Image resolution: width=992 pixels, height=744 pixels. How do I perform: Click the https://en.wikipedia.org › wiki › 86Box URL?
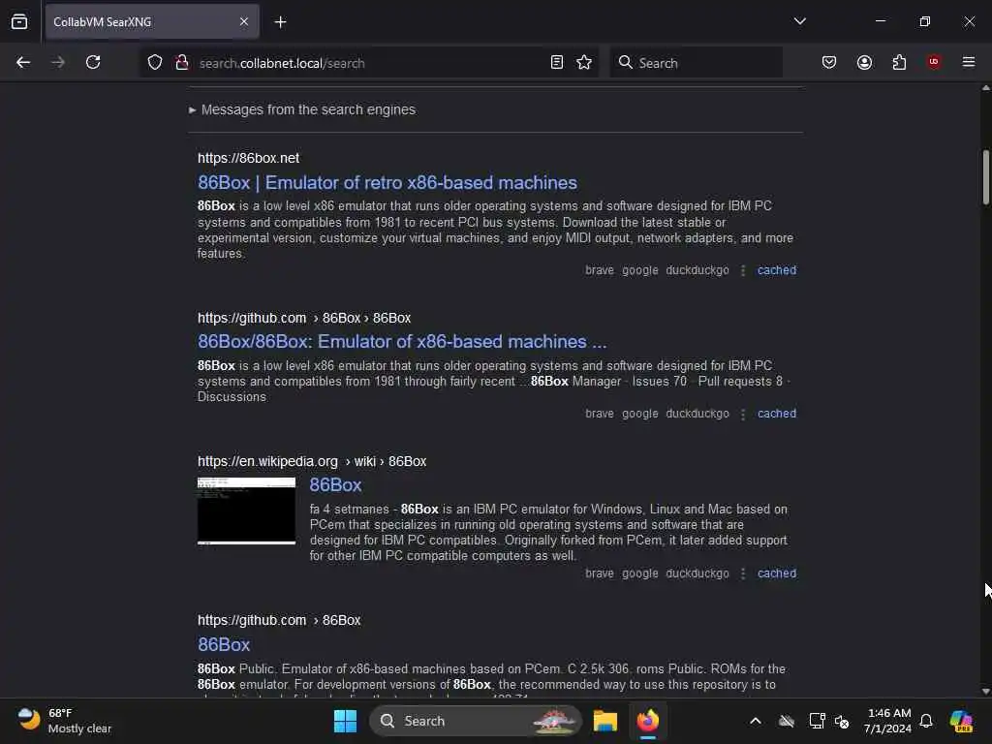(312, 462)
